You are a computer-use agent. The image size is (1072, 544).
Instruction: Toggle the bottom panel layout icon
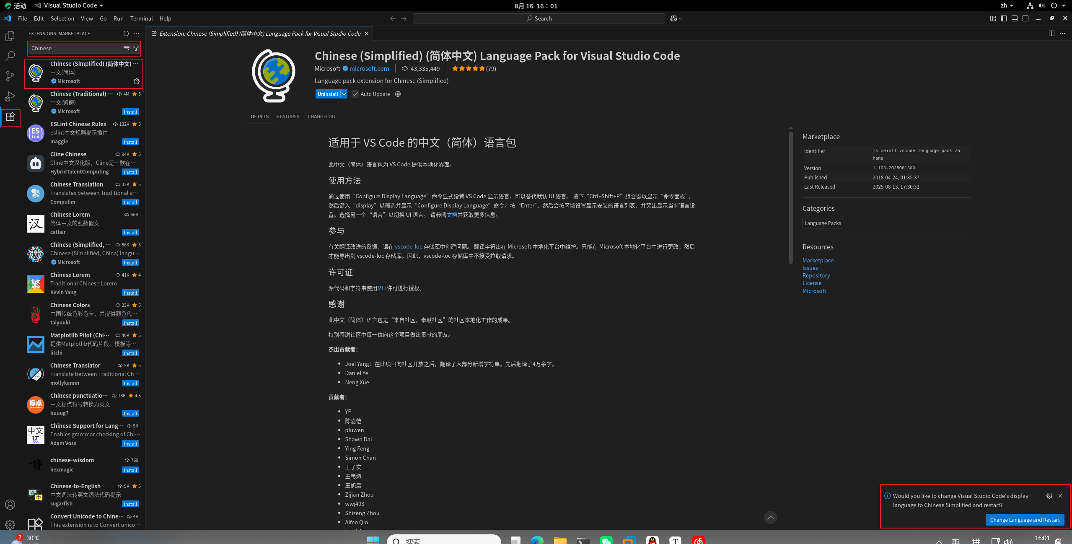pos(1014,18)
